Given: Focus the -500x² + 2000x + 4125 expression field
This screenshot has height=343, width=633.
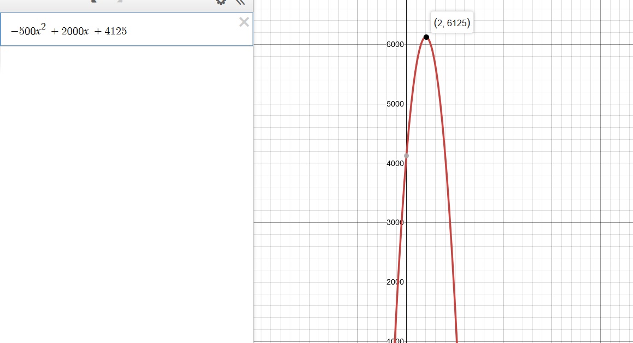Looking at the screenshot, I should tap(164, 31).
